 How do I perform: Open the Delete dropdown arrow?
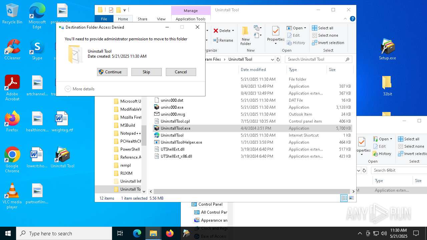point(233,31)
